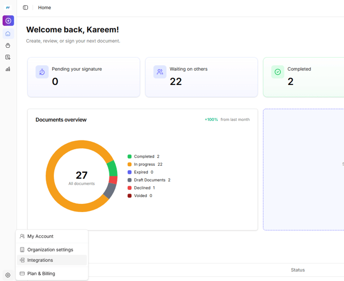The height and width of the screenshot is (281, 344).
Task: Open the Waiting on others card
Action: point(201,77)
